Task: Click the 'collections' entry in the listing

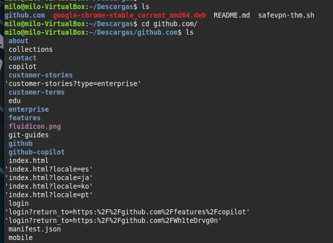Action: pos(31,49)
